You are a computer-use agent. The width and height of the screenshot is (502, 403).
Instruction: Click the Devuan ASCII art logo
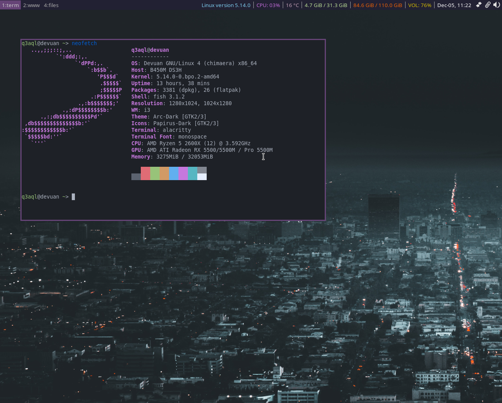(x=72, y=97)
